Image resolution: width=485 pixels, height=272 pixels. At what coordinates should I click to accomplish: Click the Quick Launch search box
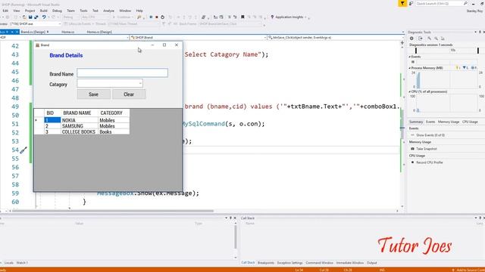pos(439,3)
